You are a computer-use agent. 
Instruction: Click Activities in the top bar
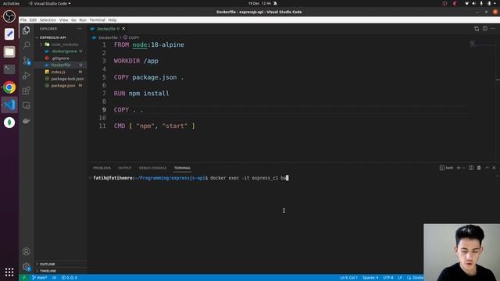click(11, 3)
